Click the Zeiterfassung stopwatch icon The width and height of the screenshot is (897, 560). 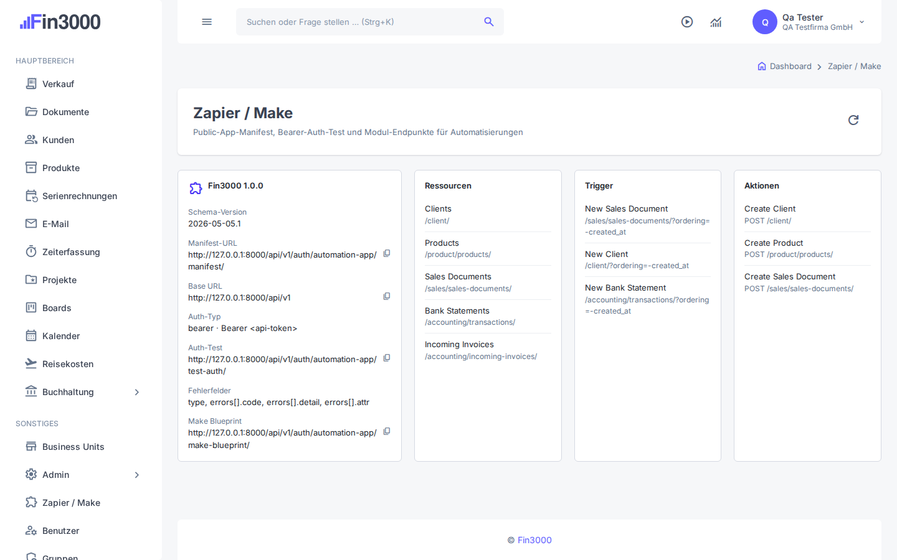point(31,251)
